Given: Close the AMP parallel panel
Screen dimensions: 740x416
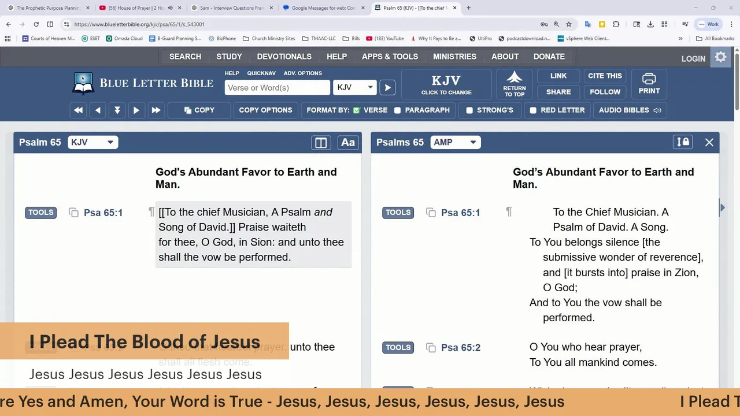Looking at the screenshot, I should pyautogui.click(x=709, y=142).
